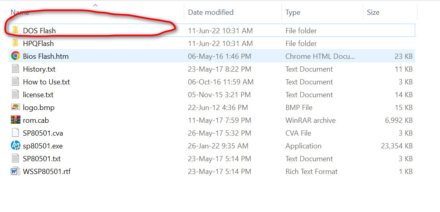Sort files by the Size column
This screenshot has width=440, height=212.
[373, 12]
